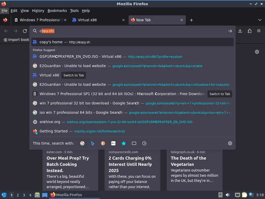Close the Windows 7 Professional tab
Screen dimensions: 265x199
[65, 20]
